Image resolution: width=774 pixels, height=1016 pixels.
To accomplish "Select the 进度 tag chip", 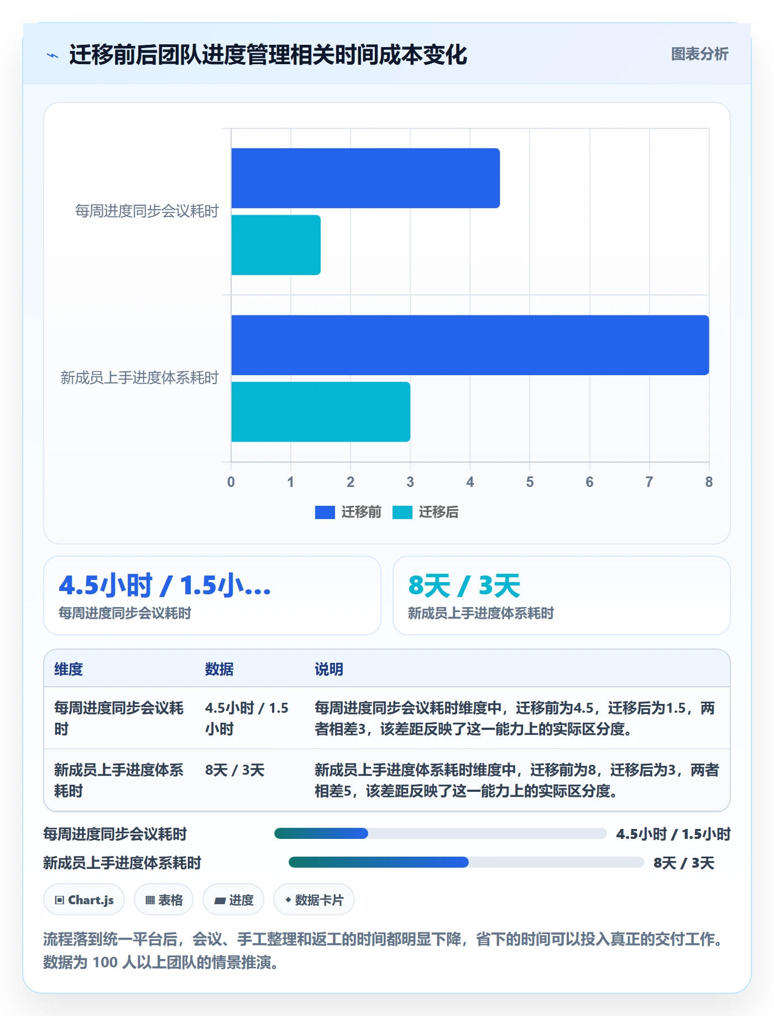I will click(x=233, y=900).
